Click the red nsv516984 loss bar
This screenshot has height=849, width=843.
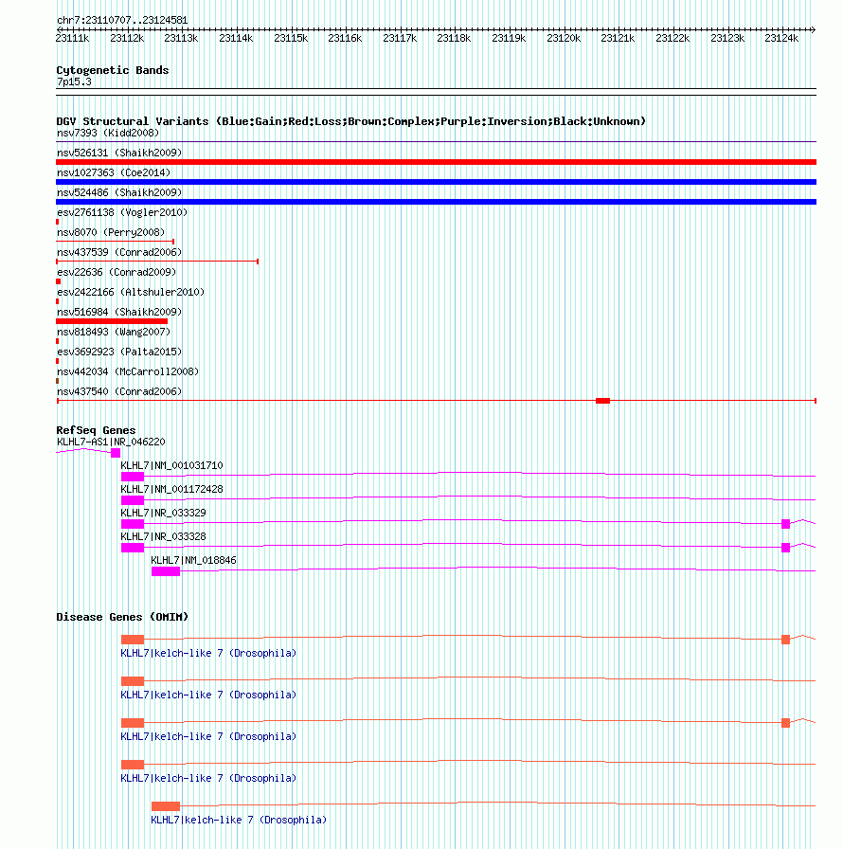(x=112, y=321)
